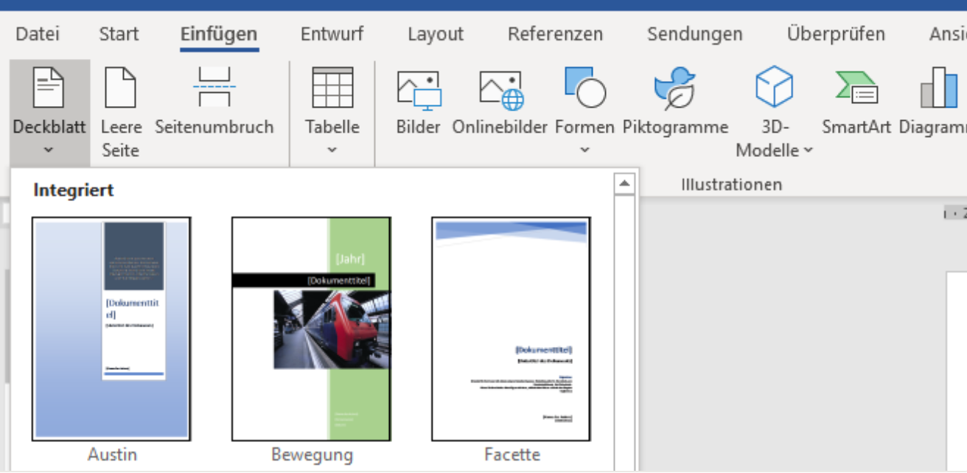
Task: Click the Facette label text
Action: point(512,454)
